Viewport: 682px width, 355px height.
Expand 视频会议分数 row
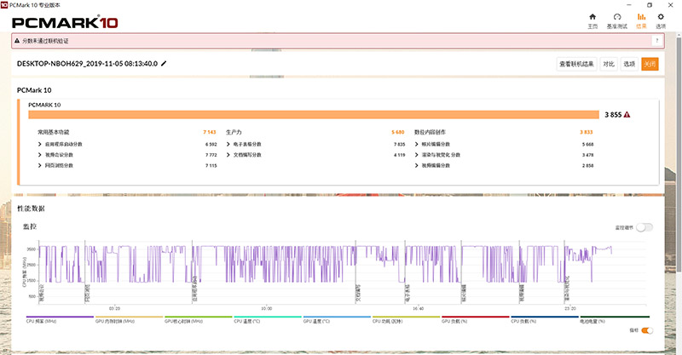coord(40,155)
